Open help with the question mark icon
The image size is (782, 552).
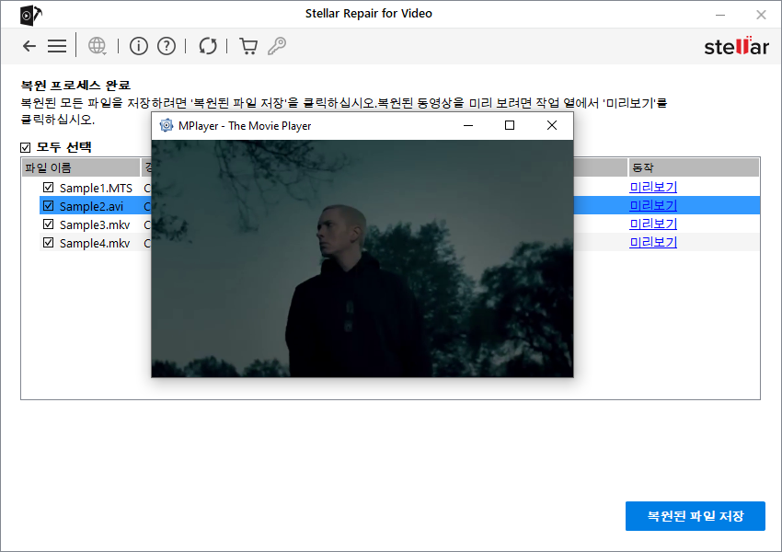coord(167,46)
